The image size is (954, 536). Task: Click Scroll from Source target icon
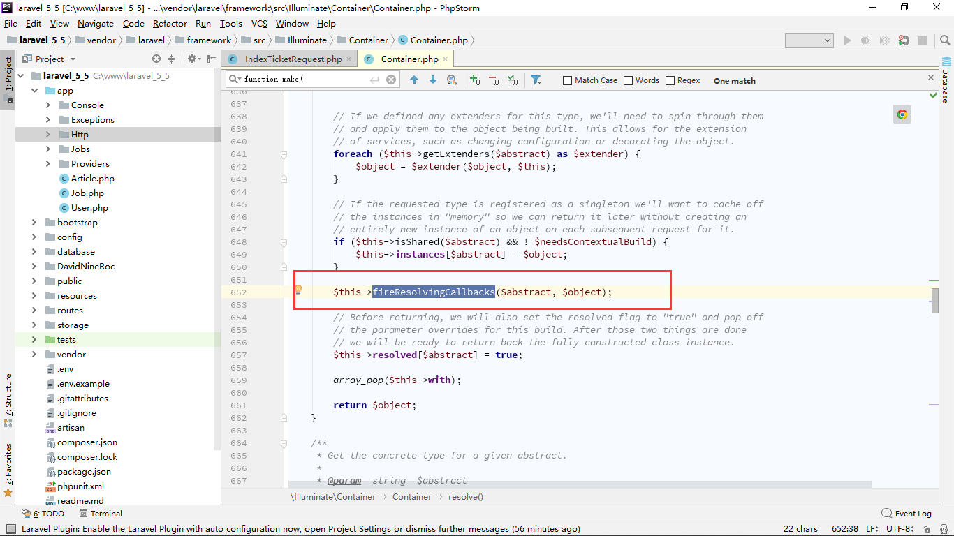156,59
